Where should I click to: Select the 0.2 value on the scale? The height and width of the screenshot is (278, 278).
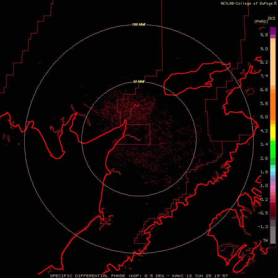tap(264, 200)
